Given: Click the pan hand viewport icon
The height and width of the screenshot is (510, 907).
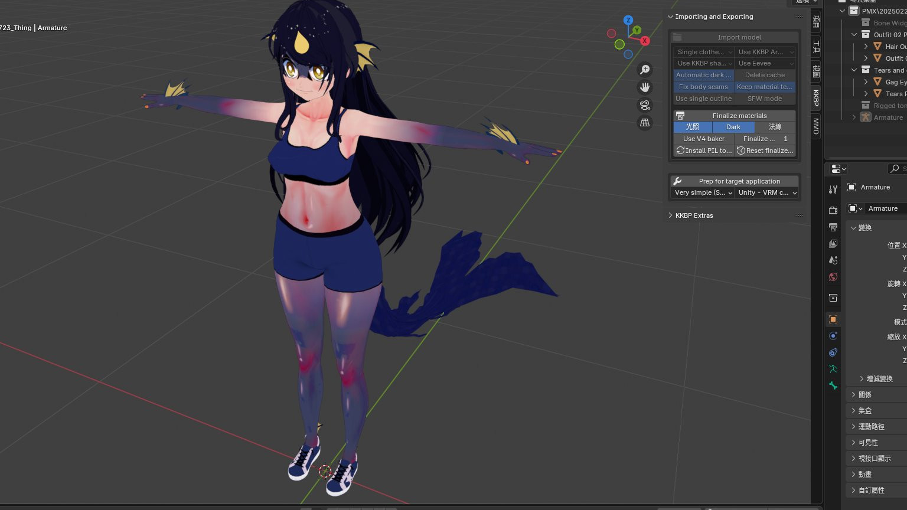Looking at the screenshot, I should click(x=645, y=87).
